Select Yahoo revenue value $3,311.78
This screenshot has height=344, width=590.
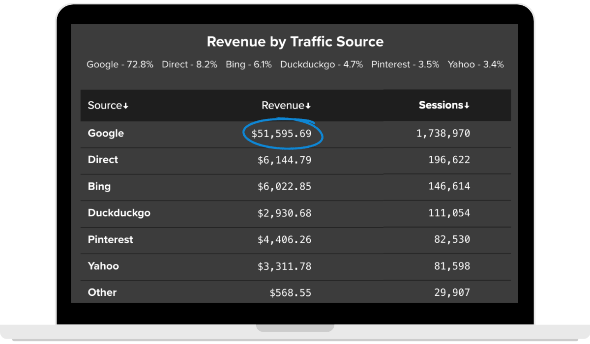[284, 266]
